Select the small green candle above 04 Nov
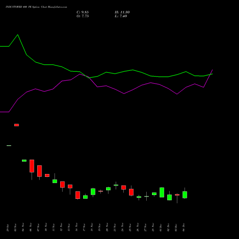This screenshot has width=239, height=239. tap(24, 161)
